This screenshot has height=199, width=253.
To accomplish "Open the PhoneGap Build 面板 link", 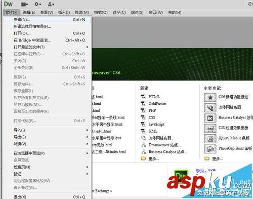I will [x=235, y=148].
